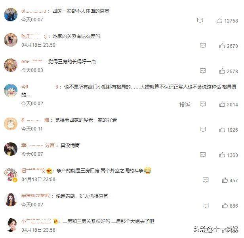Open reply icon beside 1926 likes
The height and width of the screenshot is (238, 244).
tap(203, 129)
